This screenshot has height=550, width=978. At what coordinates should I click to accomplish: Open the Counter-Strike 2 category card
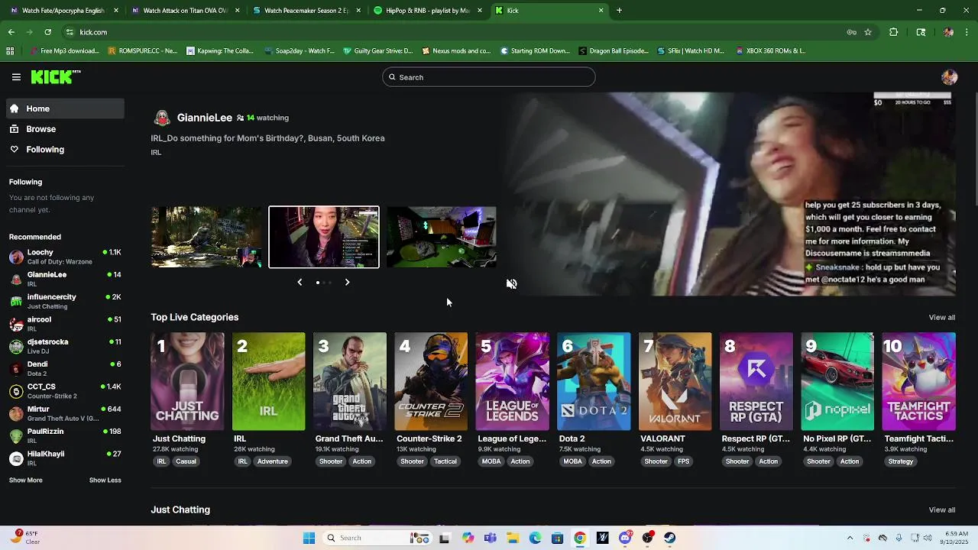431,381
